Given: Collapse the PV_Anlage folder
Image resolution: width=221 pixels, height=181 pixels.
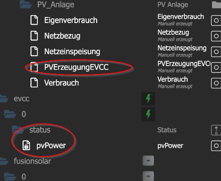Looking at the screenshot, I should [x=25, y=5].
